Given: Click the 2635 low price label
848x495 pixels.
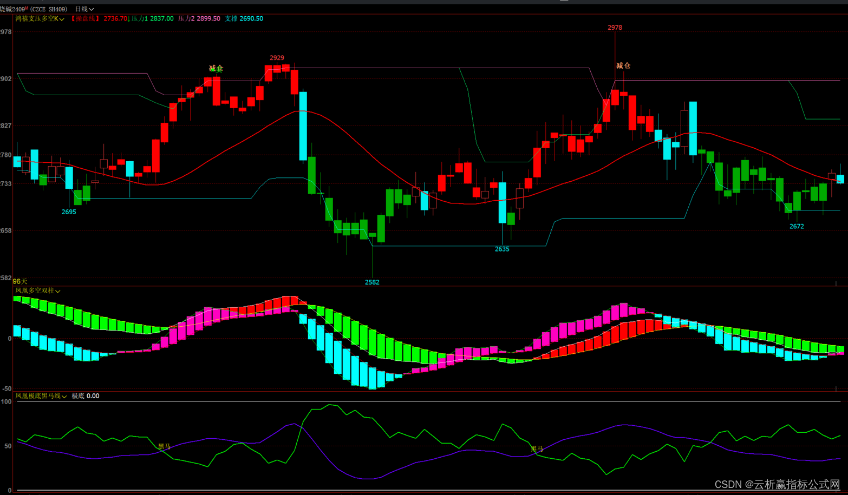Looking at the screenshot, I should tap(502, 249).
